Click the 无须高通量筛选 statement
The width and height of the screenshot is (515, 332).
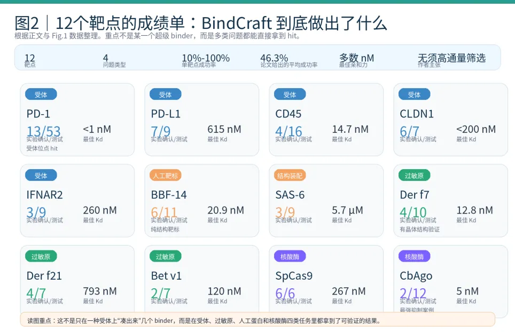click(451, 58)
